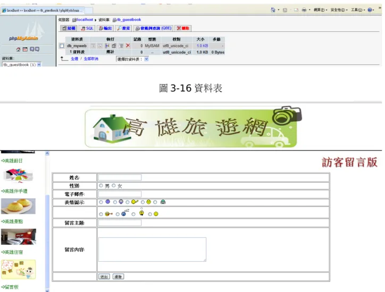Screen dimensions: 385x292
Task: Click the 留言主題 subject input field
Action: [120, 223]
